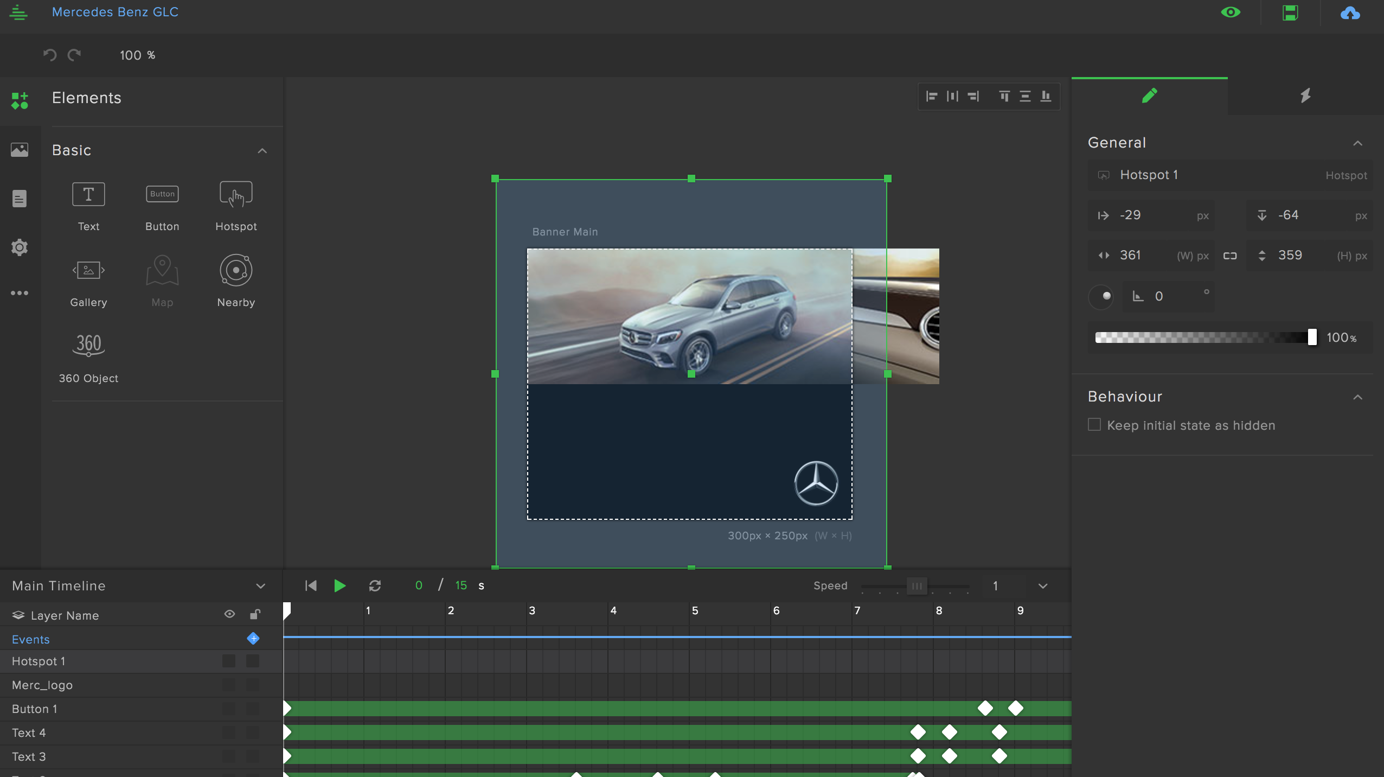Toggle the preview eye icon
Viewport: 1384px width, 777px height.
click(x=1231, y=12)
